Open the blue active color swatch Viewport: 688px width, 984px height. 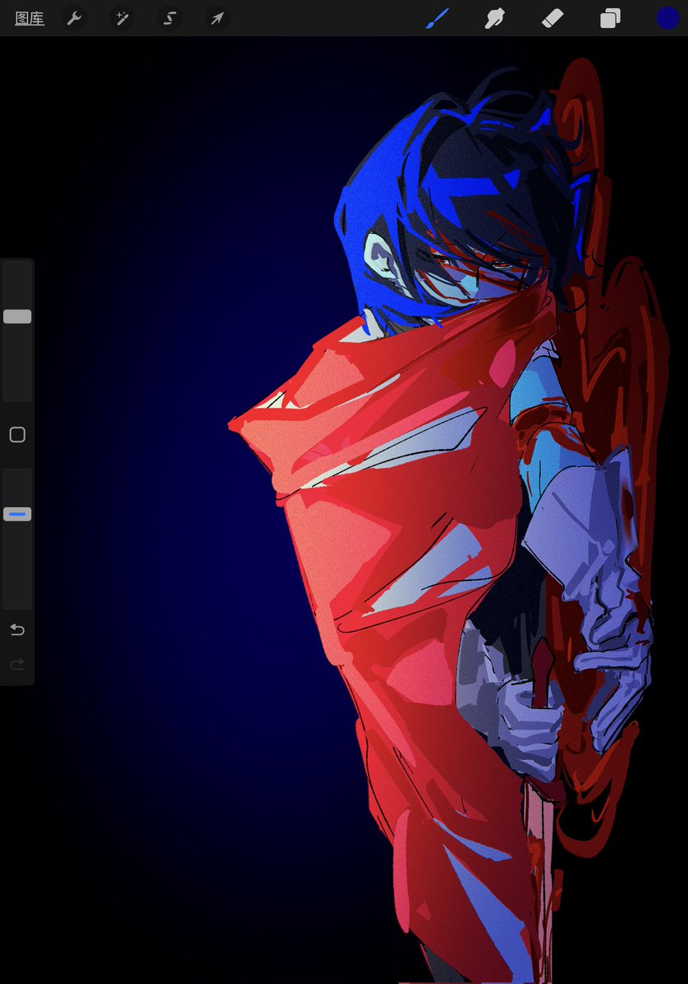point(667,18)
